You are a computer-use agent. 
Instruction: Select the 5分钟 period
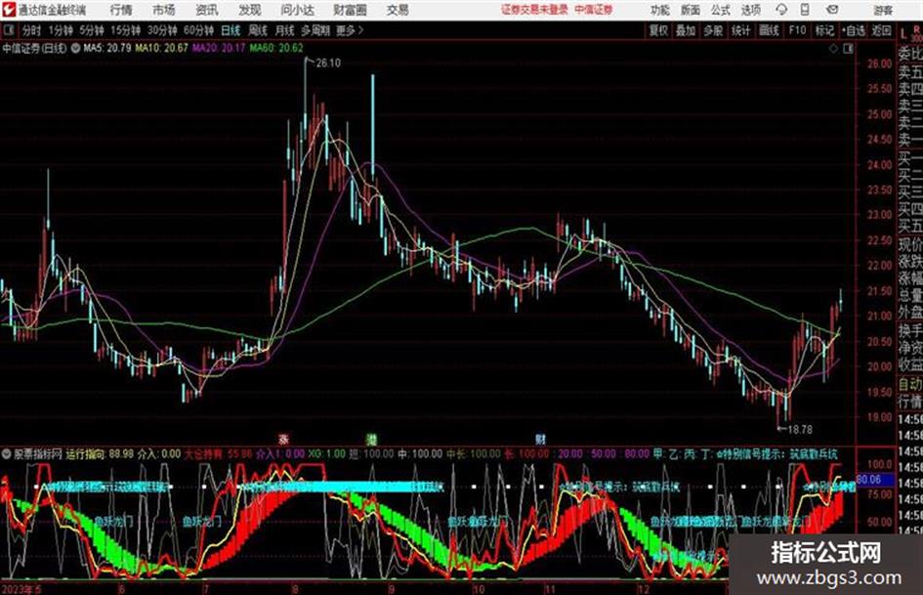coord(91,30)
